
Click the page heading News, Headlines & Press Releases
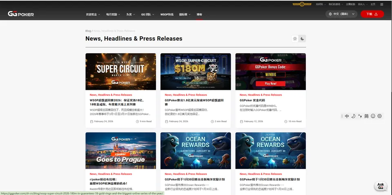pos(134,38)
